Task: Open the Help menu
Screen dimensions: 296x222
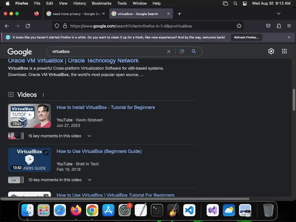Action: (x=157, y=3)
